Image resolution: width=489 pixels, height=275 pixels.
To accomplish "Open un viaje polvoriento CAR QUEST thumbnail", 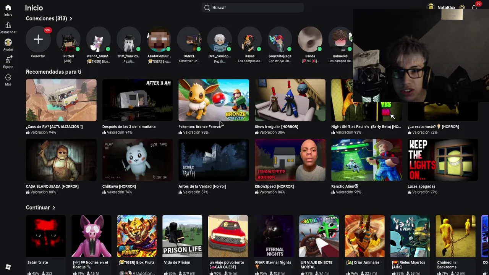I will 228,236.
